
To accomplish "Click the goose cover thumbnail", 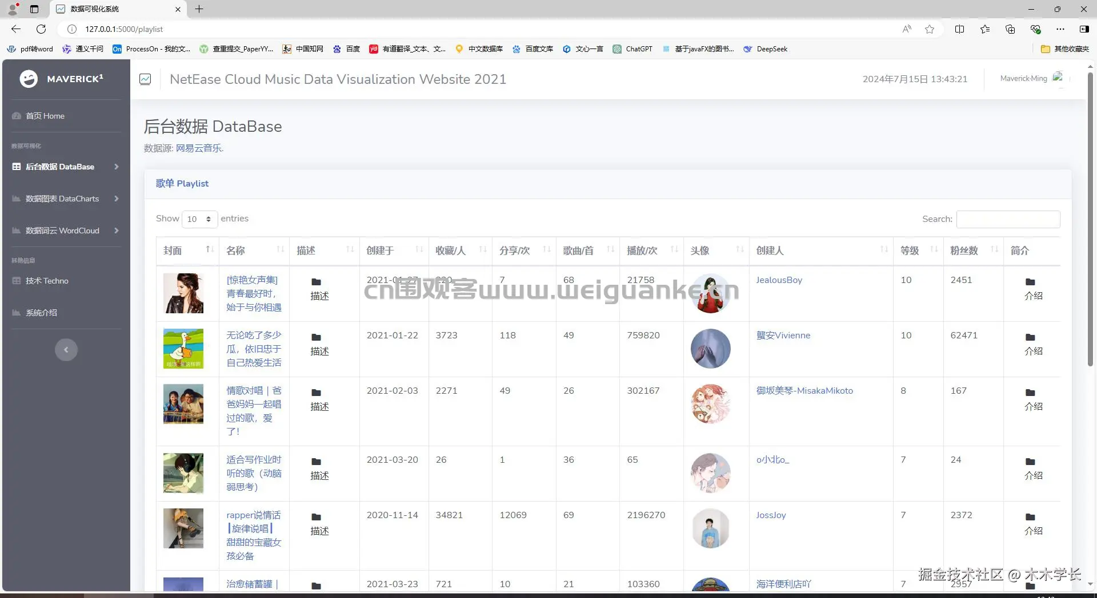I will [x=183, y=349].
